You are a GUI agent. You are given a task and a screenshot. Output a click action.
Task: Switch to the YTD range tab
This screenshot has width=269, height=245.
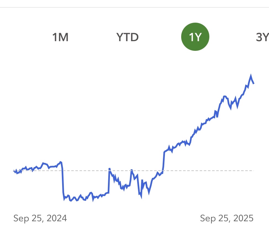click(127, 37)
